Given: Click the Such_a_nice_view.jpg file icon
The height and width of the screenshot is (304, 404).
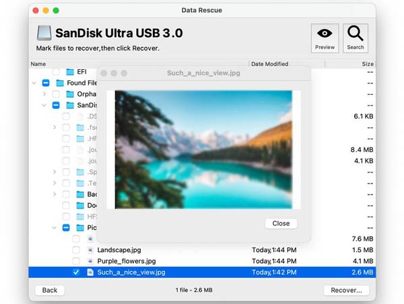Looking at the screenshot, I should coord(90,272).
